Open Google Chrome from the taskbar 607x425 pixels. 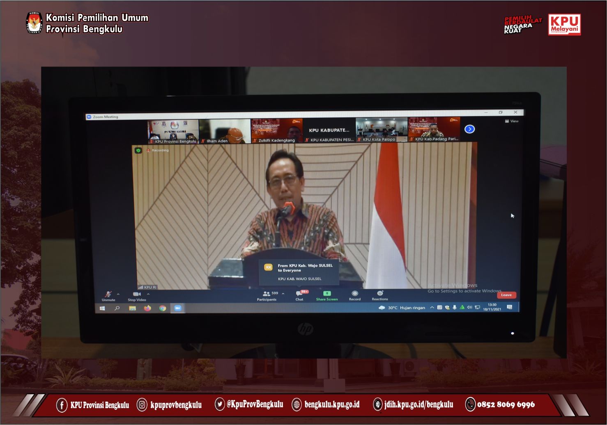(163, 308)
